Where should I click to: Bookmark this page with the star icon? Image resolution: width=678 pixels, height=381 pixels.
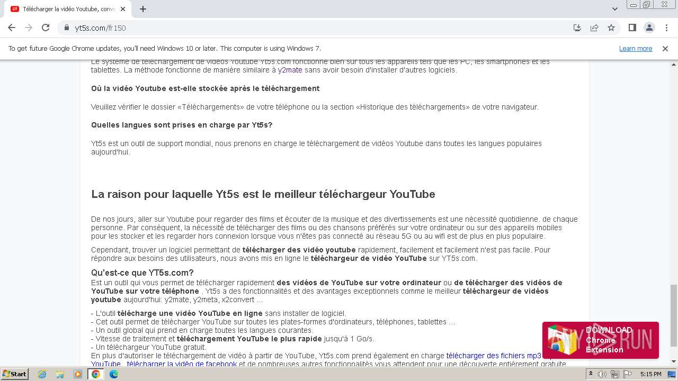[611, 28]
